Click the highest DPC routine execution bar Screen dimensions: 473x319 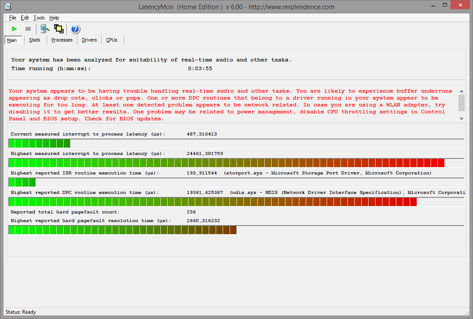212,202
